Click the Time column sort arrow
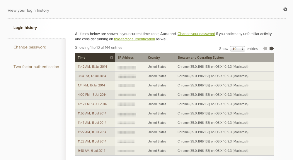Viewport: 293px width, 160px height. [x=112, y=58]
